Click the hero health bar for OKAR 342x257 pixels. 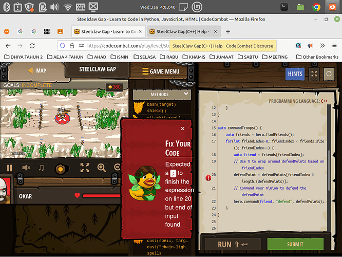(x=102, y=196)
